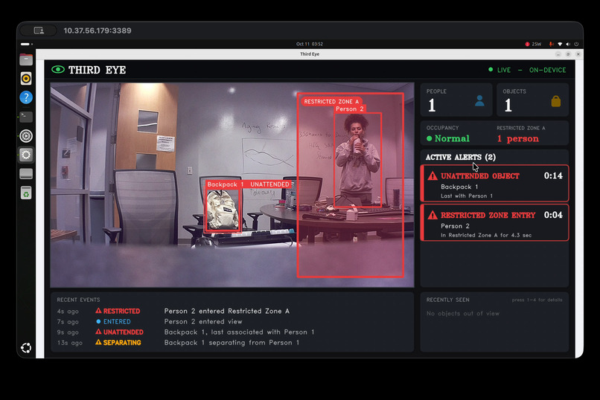Open the Unattended Object alert card
Screen dimensions: 600x400
(494, 184)
